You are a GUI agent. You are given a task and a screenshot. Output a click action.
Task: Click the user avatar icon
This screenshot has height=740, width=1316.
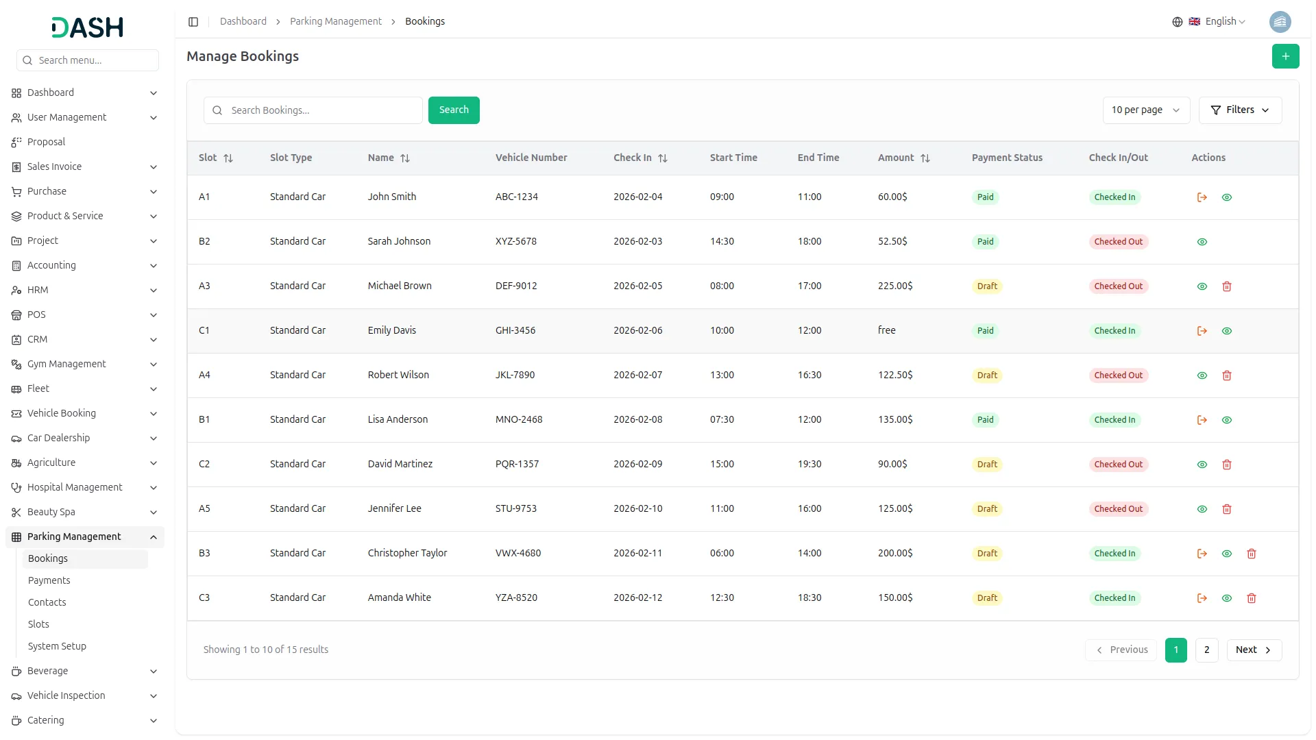click(1280, 22)
